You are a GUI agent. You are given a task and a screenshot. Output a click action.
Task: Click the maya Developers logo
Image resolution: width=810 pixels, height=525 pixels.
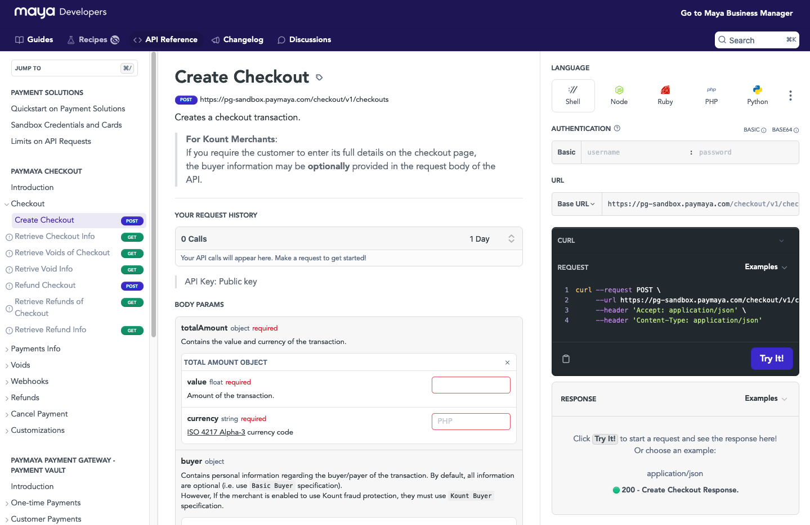60,12
